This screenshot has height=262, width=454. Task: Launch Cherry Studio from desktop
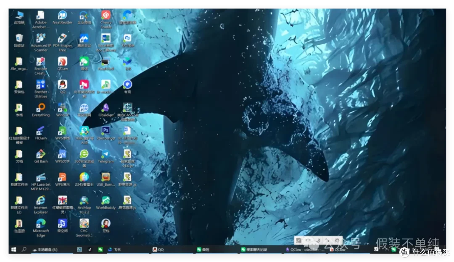coord(106,19)
